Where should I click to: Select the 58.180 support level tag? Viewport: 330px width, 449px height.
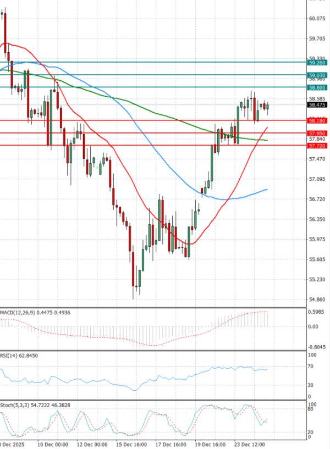coord(317,120)
